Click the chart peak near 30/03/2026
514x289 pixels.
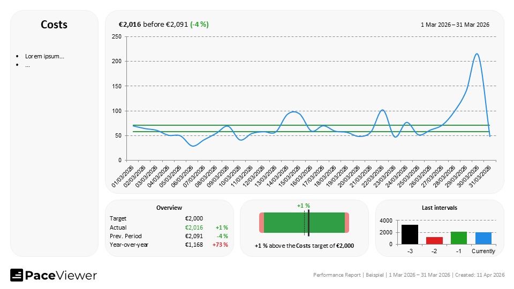[477, 54]
